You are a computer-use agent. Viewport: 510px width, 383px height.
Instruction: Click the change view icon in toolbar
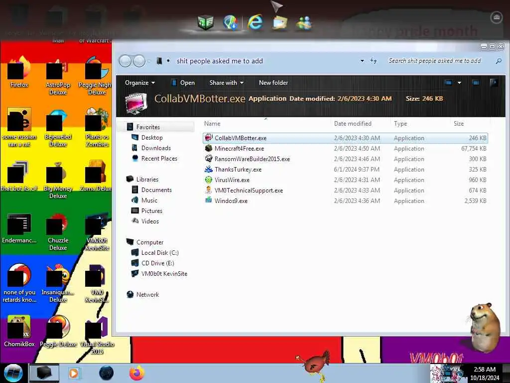coord(448,83)
